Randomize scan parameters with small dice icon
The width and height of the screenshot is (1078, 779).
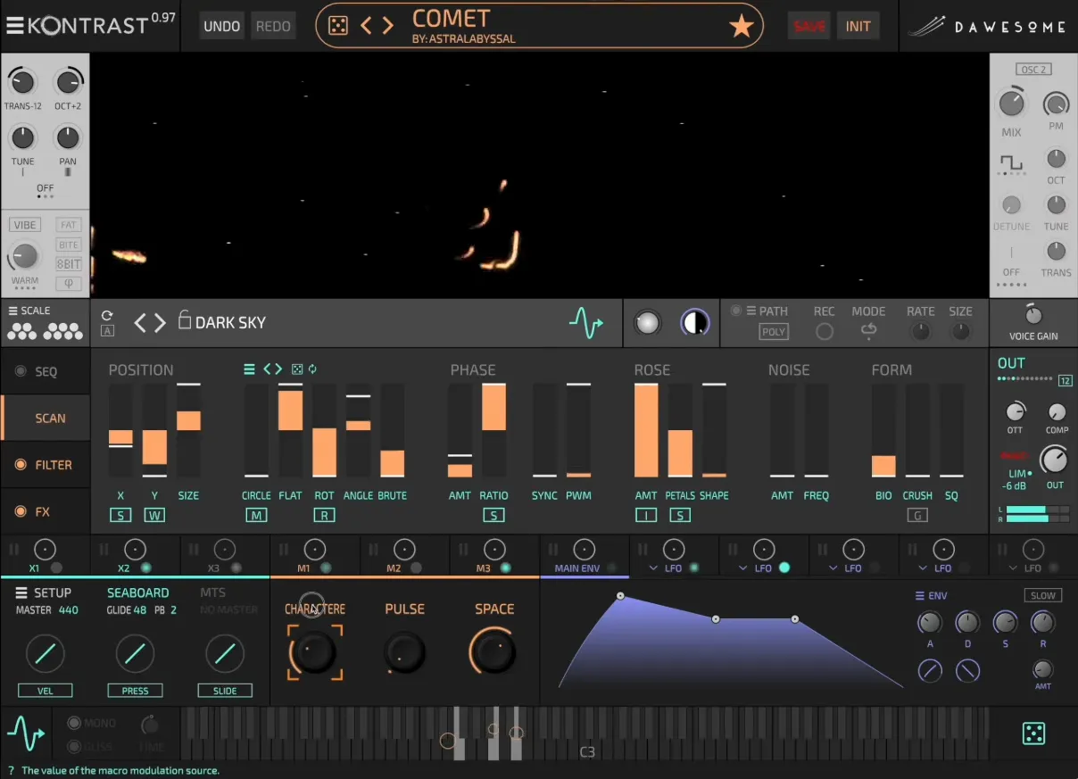298,369
